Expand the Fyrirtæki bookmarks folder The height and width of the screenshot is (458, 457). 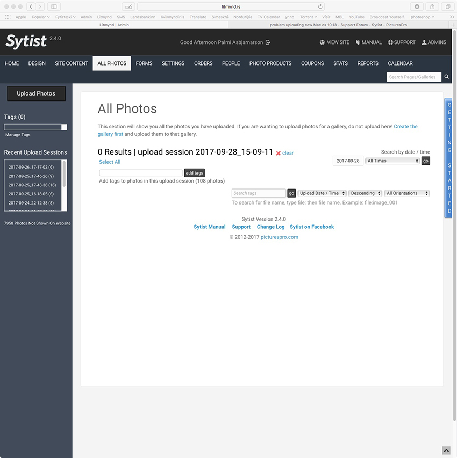[65, 17]
